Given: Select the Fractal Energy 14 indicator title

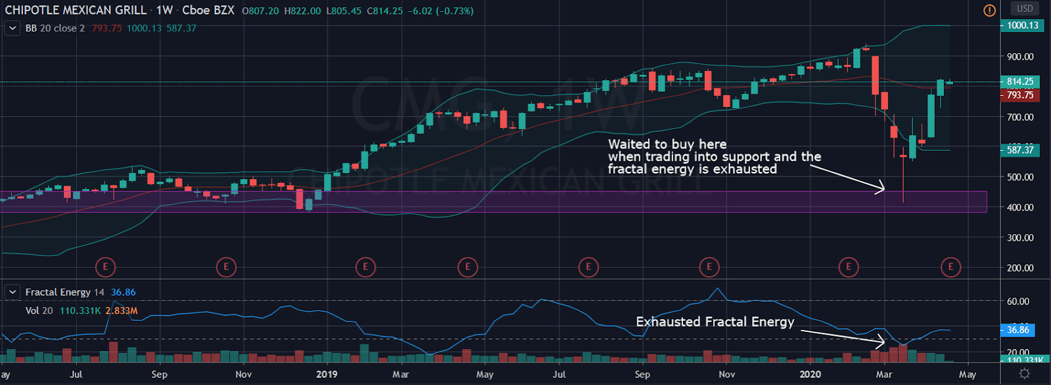Looking at the screenshot, I should point(64,292).
